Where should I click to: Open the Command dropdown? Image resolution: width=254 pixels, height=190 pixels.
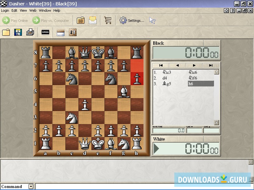(x=30, y=187)
